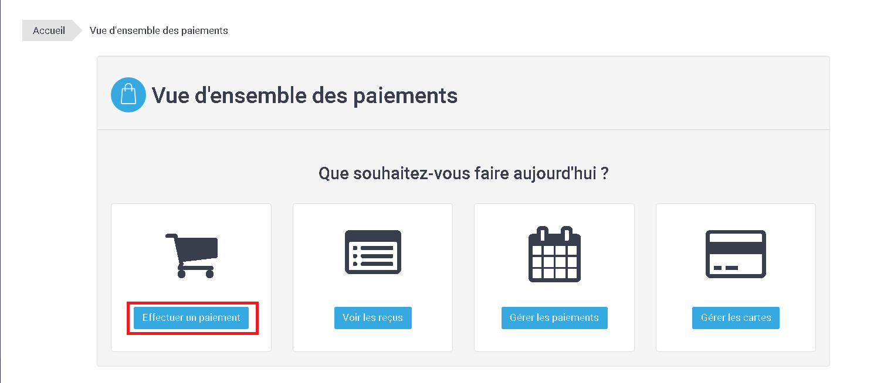The image size is (884, 383).
Task: Select the breadcrumb text Vue d'ensemble des paiements
Action: click(x=159, y=30)
